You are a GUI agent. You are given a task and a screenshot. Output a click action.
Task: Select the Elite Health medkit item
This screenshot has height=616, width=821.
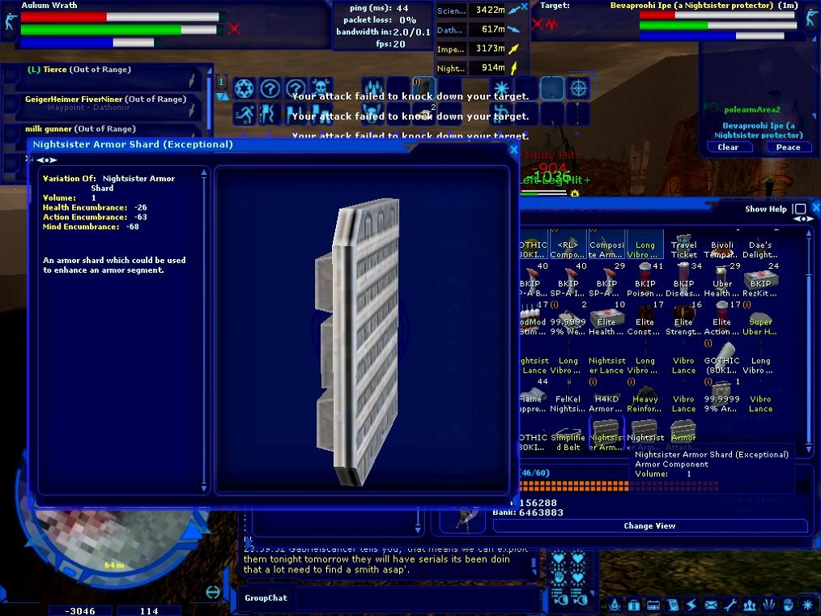click(x=606, y=322)
